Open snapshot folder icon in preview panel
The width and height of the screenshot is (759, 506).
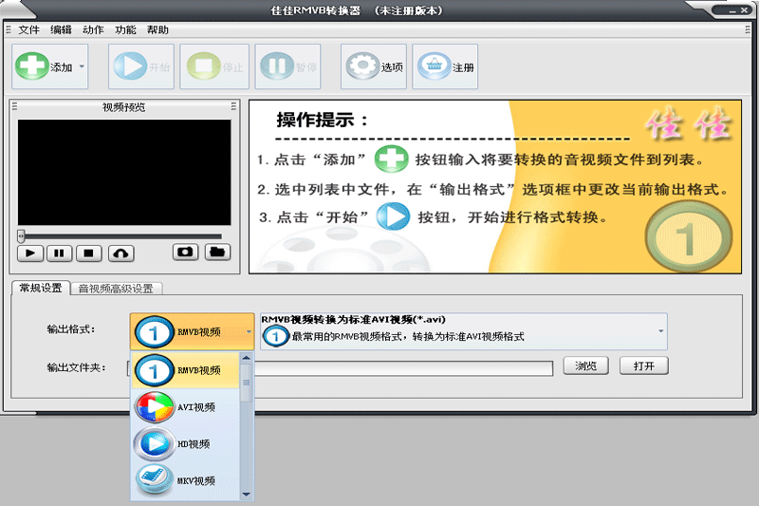[x=217, y=252]
